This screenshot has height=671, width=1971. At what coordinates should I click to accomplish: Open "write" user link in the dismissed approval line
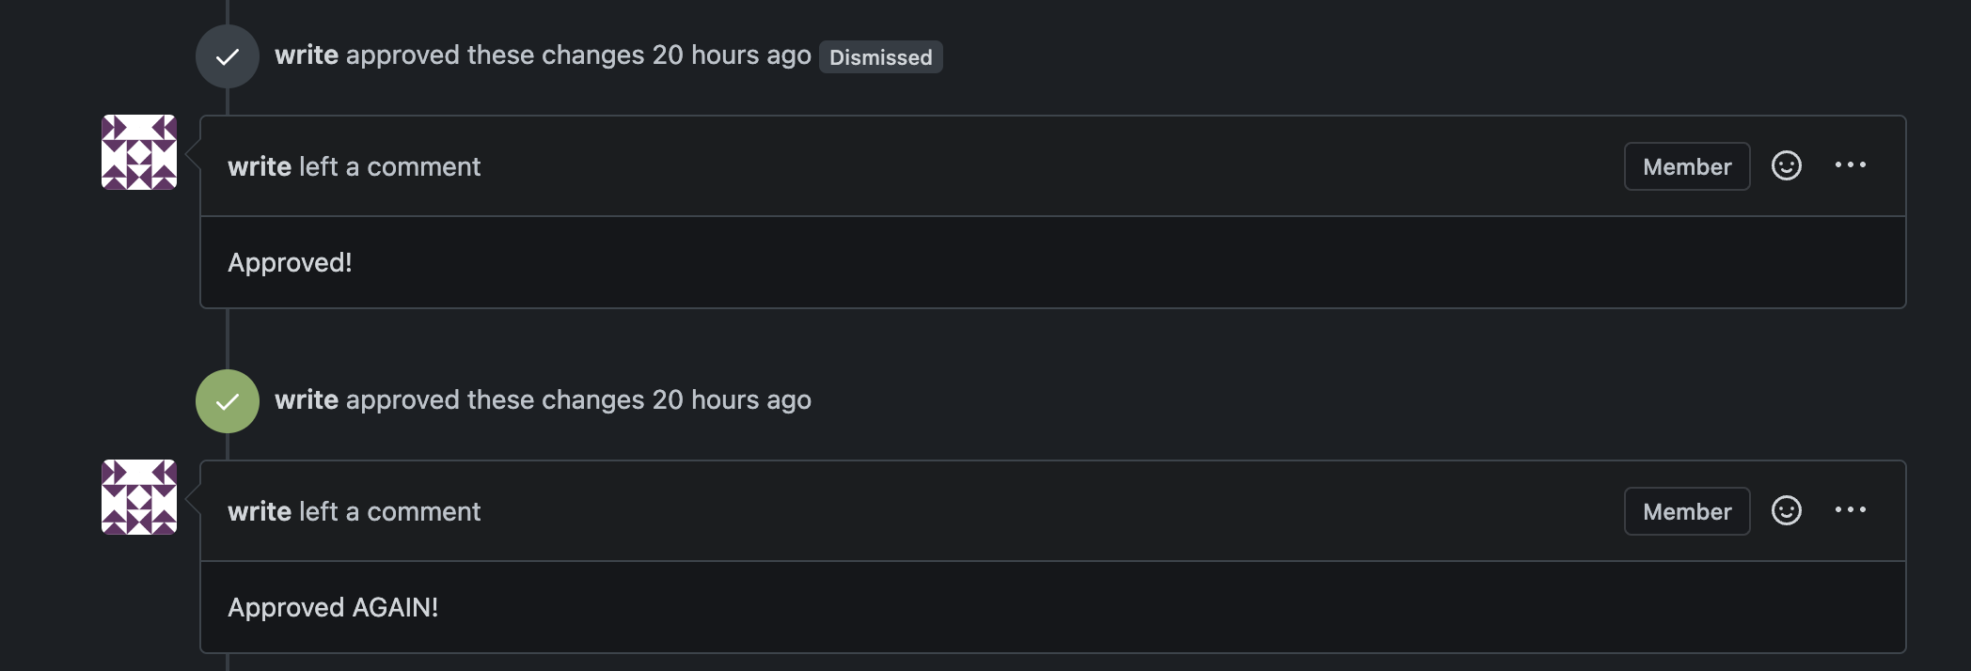click(306, 55)
